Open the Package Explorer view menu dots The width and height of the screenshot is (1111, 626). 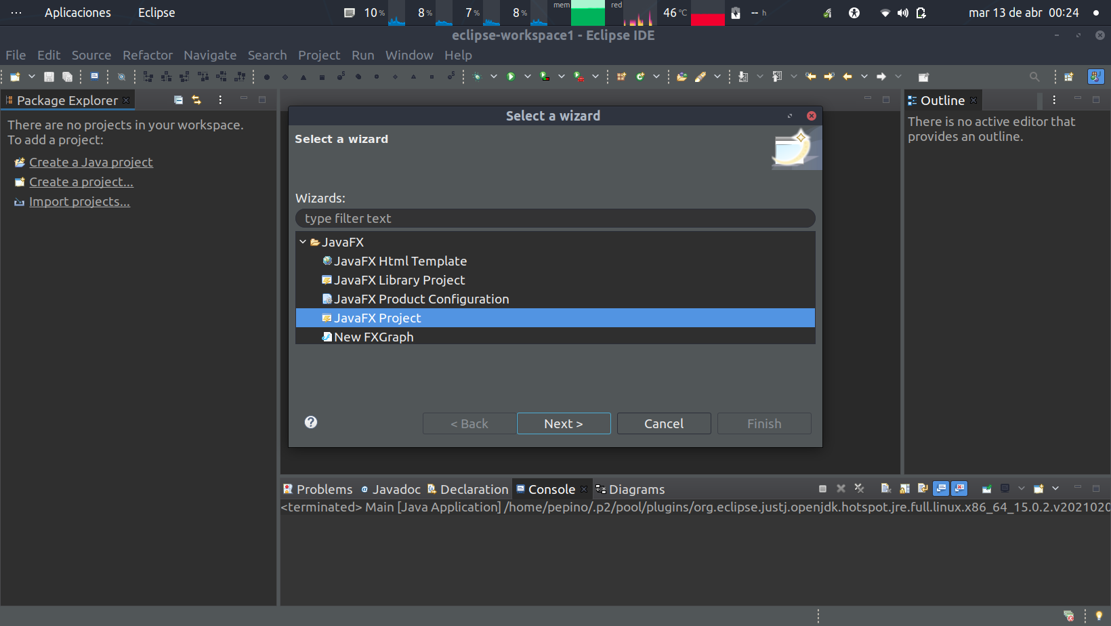(x=220, y=100)
